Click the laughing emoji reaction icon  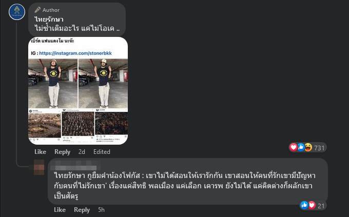[x=308, y=147]
